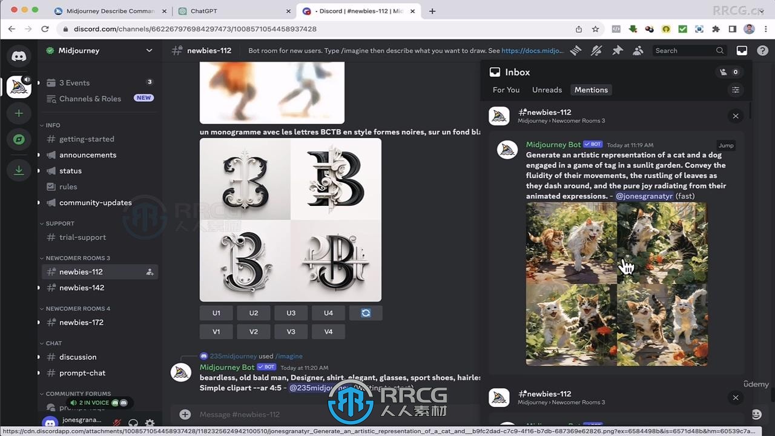
Task: Open getting-started channel
Action: 100,139
